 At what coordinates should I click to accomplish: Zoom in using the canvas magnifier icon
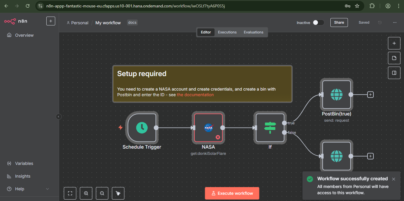pos(86,193)
